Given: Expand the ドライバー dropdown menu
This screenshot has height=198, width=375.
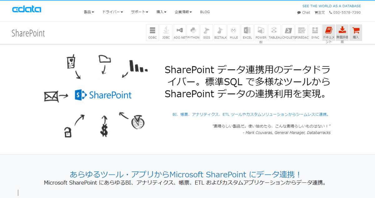Looking at the screenshot, I should 112,12.
